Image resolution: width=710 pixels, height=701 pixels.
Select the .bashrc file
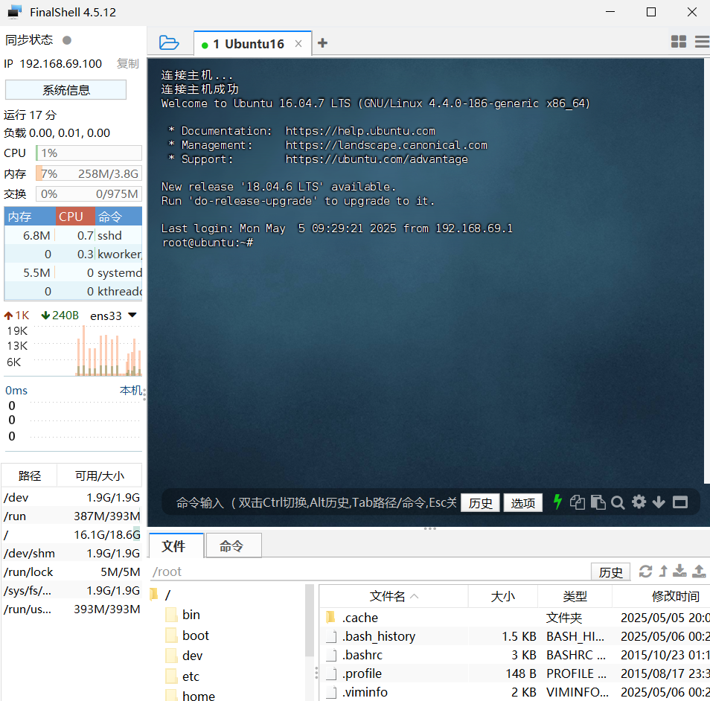coord(515,655)
